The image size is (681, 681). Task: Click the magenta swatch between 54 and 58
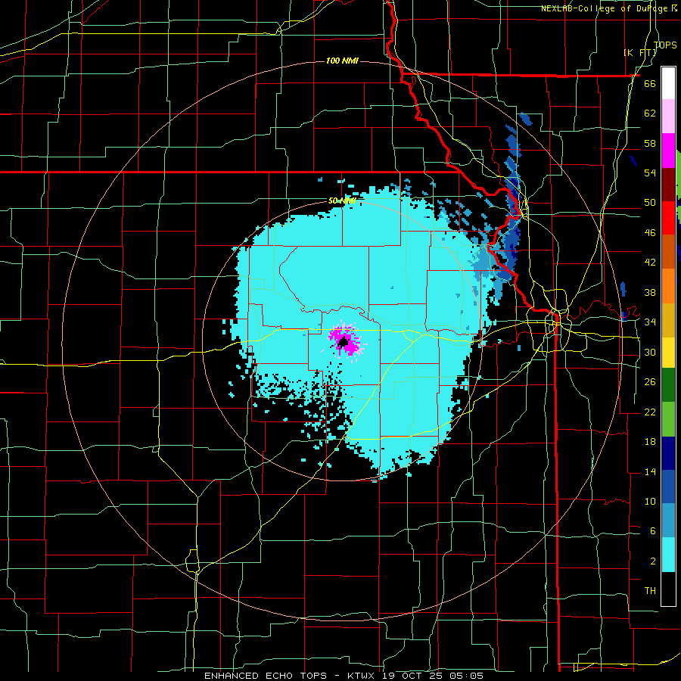(x=668, y=151)
